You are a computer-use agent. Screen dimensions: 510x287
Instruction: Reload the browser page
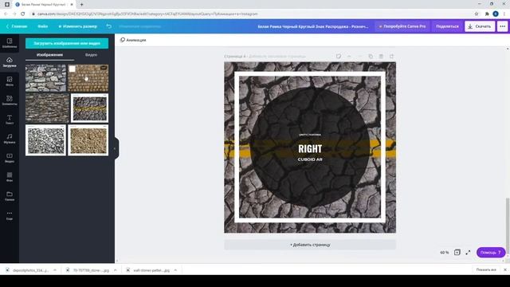(23, 14)
